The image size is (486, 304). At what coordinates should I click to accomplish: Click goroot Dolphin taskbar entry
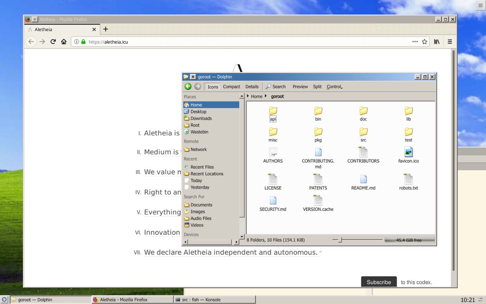50,299
